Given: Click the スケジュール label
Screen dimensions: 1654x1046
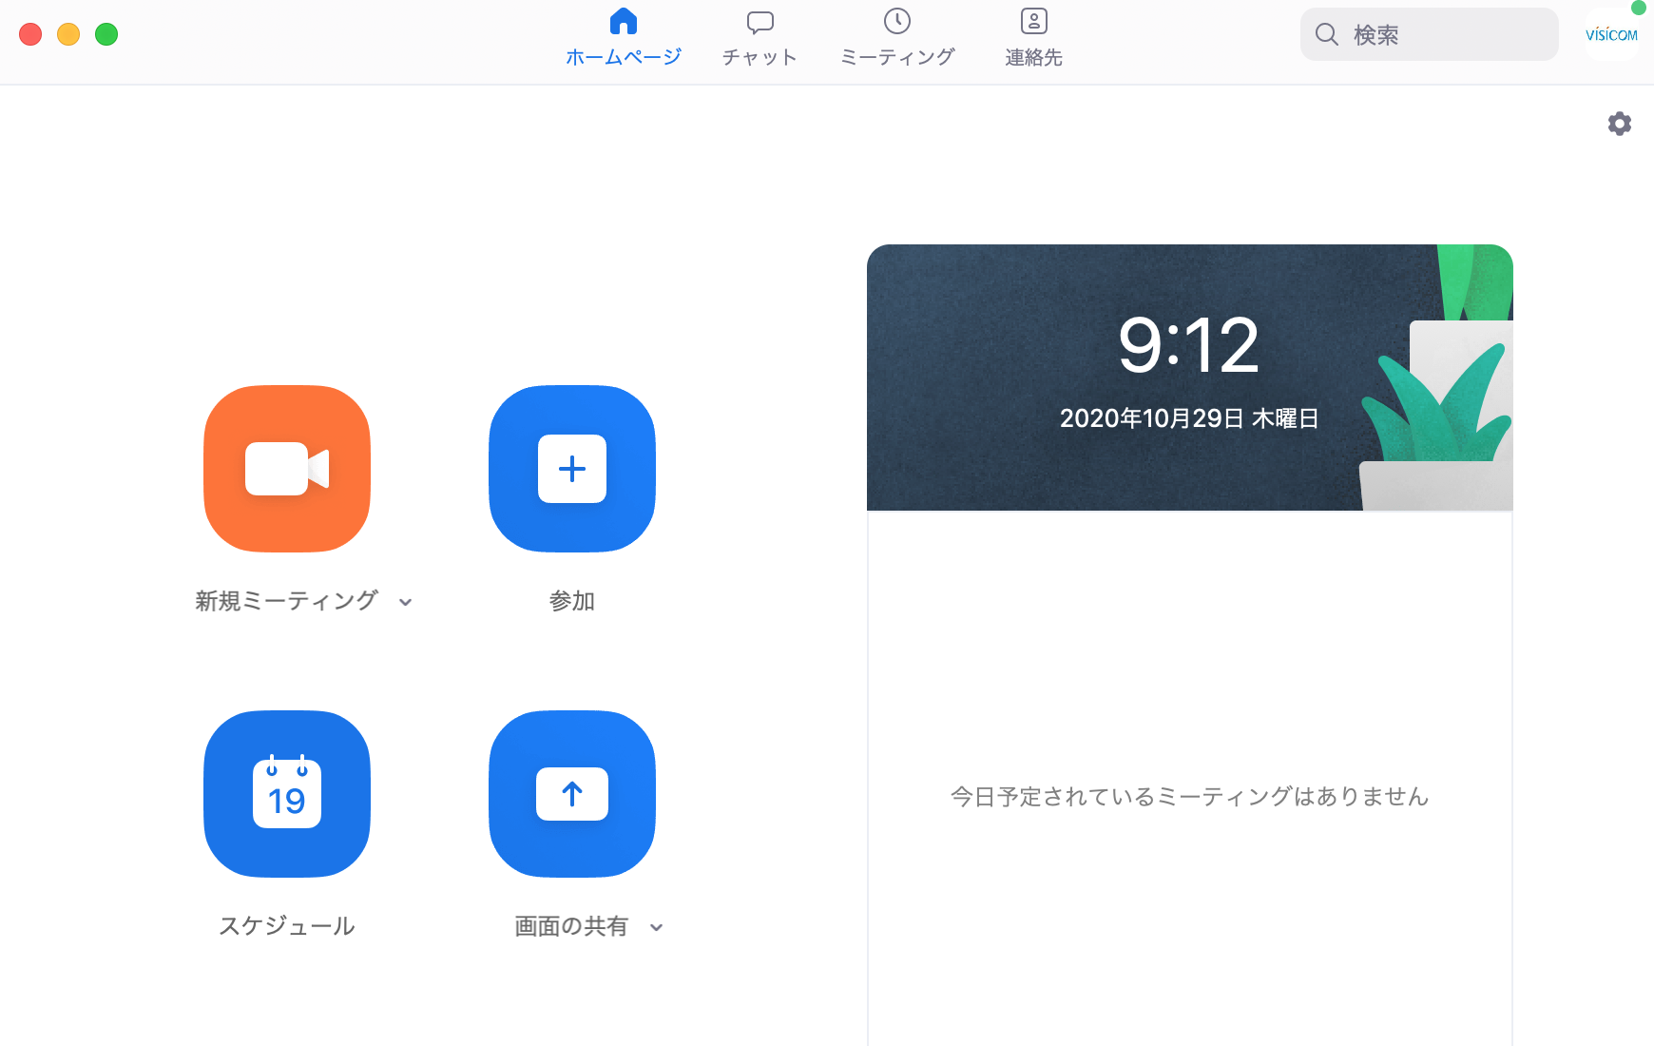Looking at the screenshot, I should (287, 926).
